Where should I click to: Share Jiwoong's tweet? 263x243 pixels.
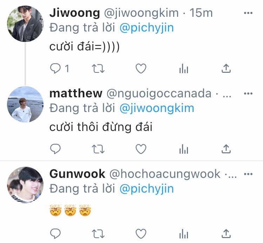click(226, 68)
